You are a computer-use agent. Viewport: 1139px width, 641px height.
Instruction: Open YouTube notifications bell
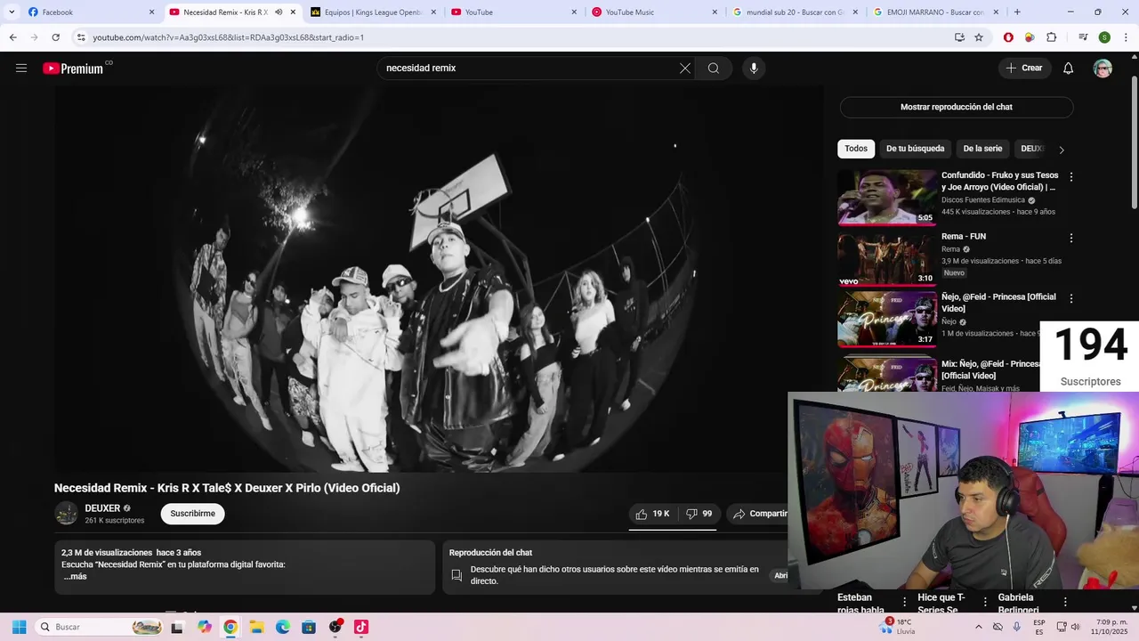coord(1069,69)
